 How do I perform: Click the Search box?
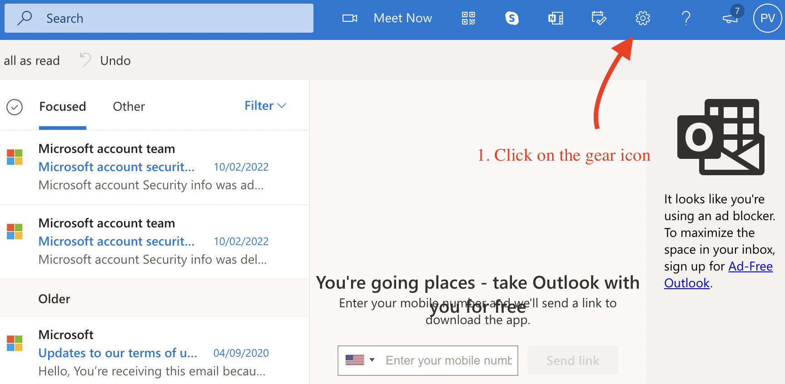click(x=159, y=19)
